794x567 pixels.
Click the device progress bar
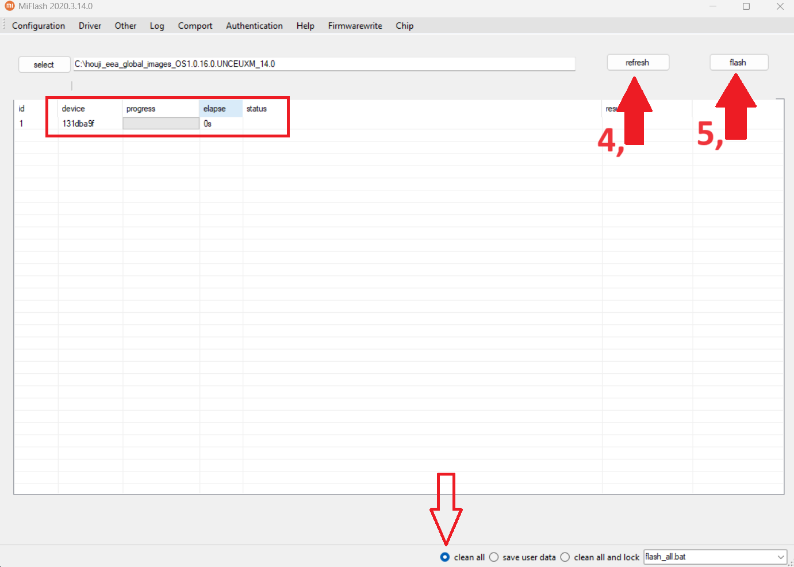(x=161, y=124)
